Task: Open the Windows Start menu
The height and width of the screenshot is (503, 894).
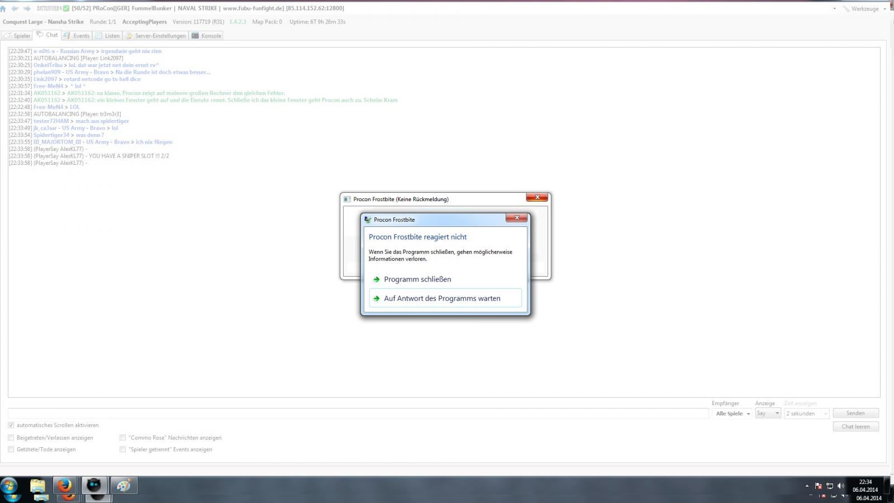Action: point(9,486)
